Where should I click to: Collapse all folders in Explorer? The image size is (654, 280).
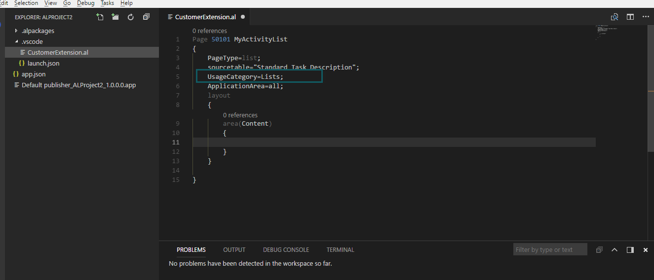(x=146, y=17)
